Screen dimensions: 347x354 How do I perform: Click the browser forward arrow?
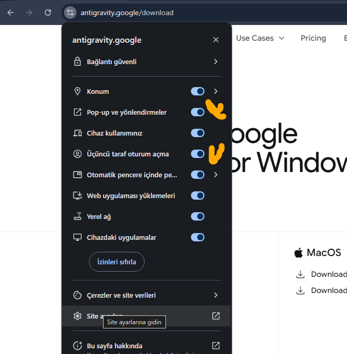(x=29, y=13)
